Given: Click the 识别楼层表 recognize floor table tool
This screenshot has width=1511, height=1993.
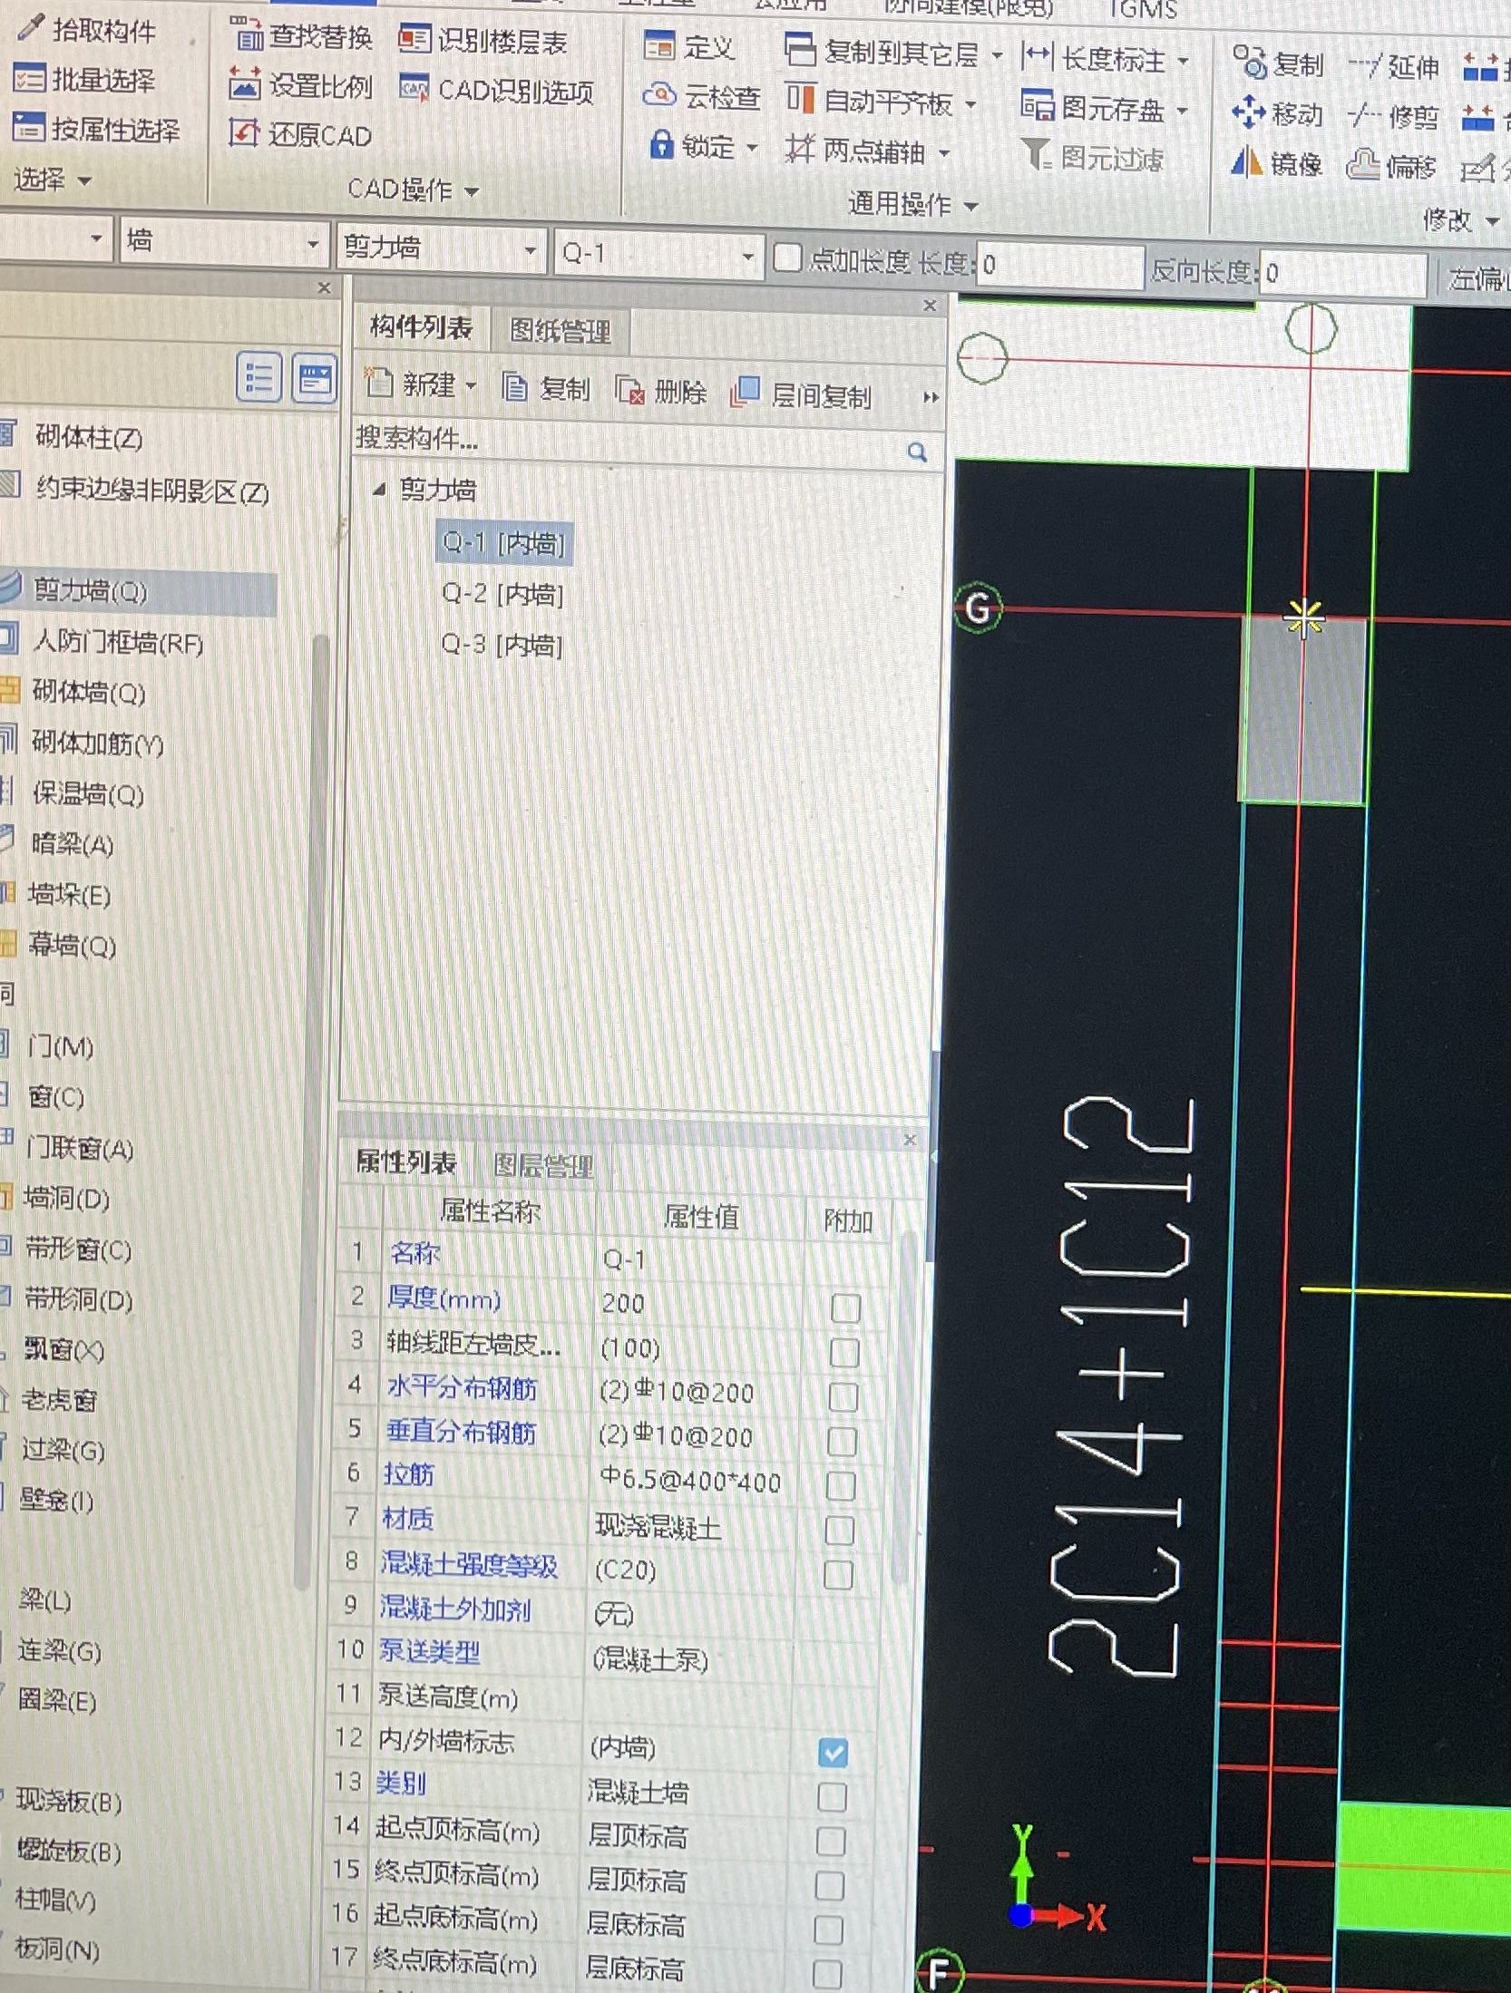Looking at the screenshot, I should 483,41.
